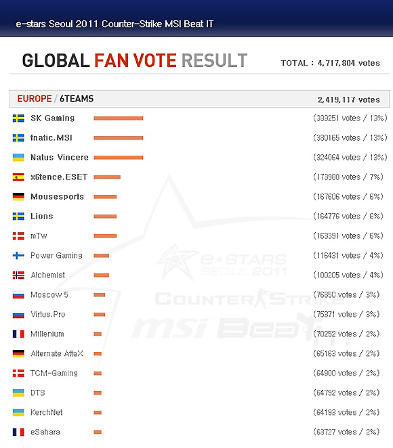This screenshot has height=448, width=393.
Task: Click the EUROPE region header label
Action: pyautogui.click(x=35, y=99)
